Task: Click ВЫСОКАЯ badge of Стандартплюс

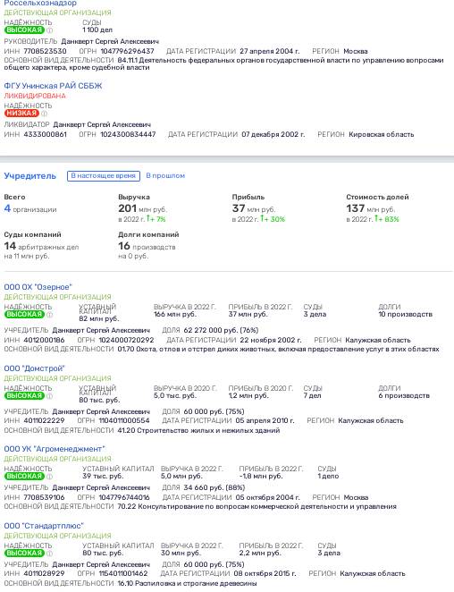Action: point(24,554)
